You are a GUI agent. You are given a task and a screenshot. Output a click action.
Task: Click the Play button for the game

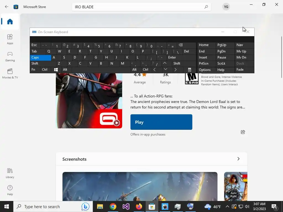[x=161, y=122]
